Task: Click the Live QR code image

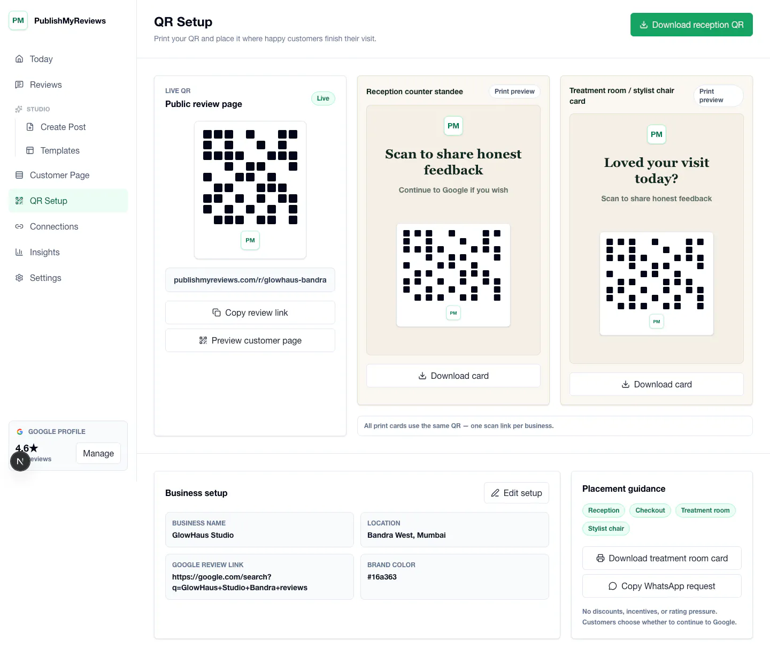Action: pyautogui.click(x=250, y=190)
